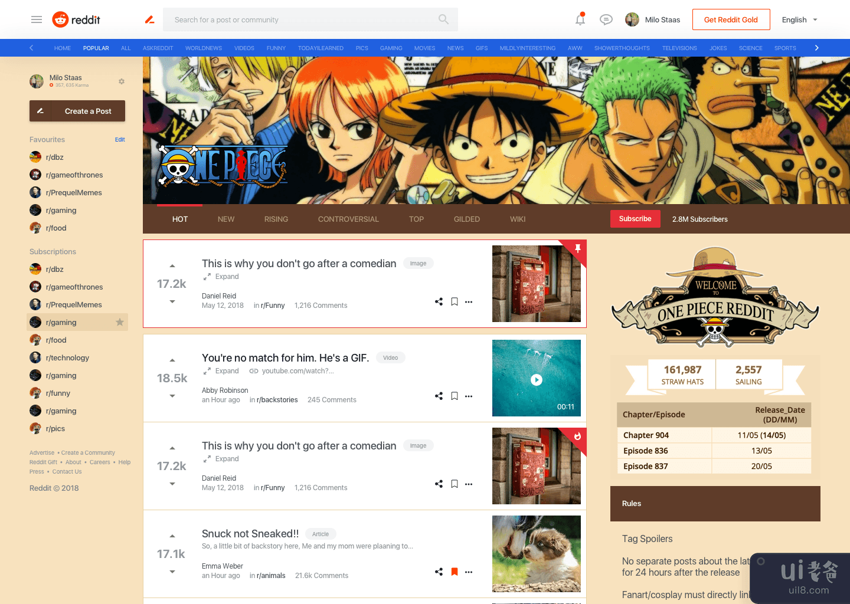Image resolution: width=850 pixels, height=604 pixels.
Task: Bookmark the GIF post
Action: click(x=455, y=396)
